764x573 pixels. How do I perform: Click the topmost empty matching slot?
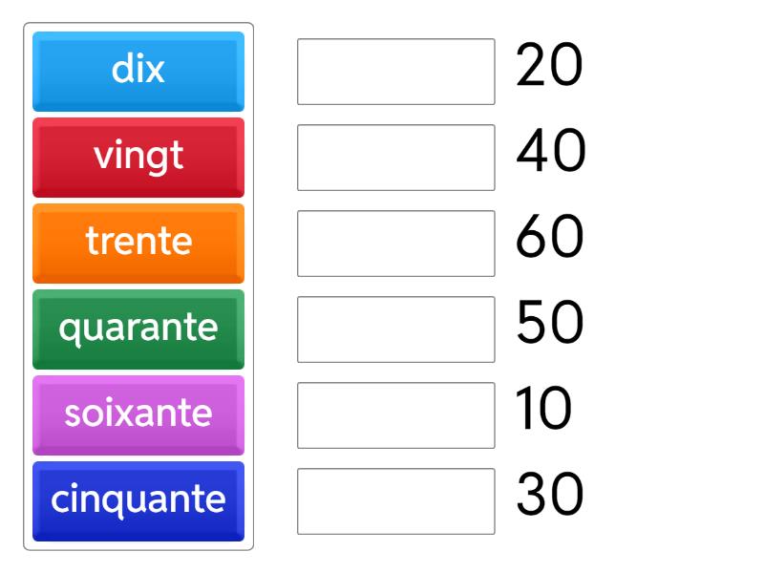click(395, 69)
